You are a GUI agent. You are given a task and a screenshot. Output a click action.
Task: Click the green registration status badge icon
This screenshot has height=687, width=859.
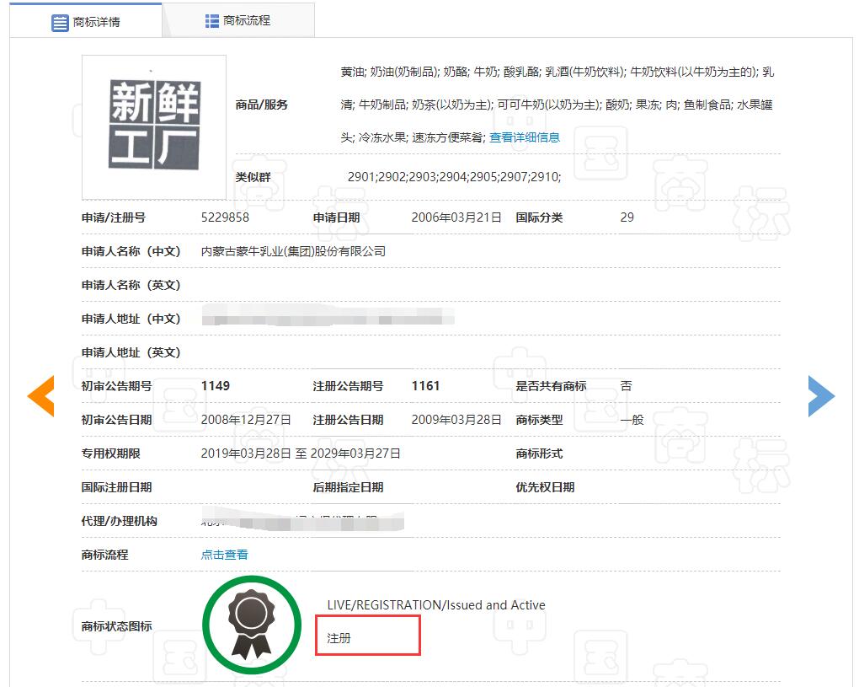tap(252, 625)
